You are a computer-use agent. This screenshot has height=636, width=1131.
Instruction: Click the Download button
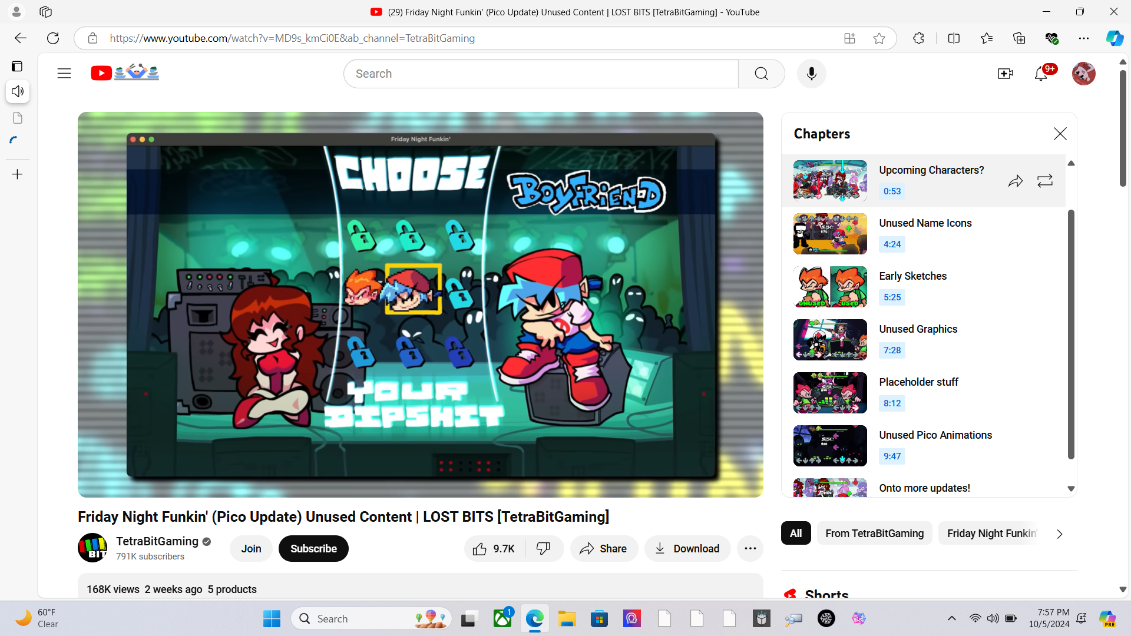[x=687, y=548]
